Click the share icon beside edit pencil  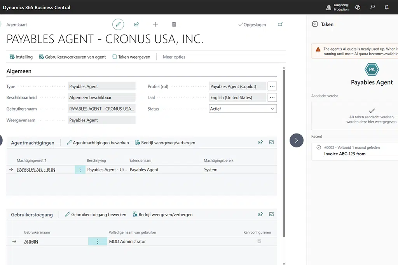coord(136,24)
